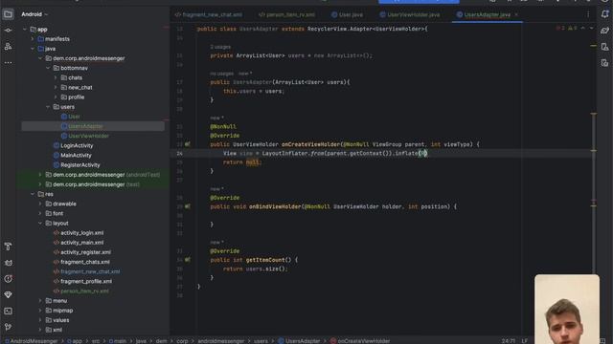
Task: Collapse the java folder
Action: click(x=33, y=49)
